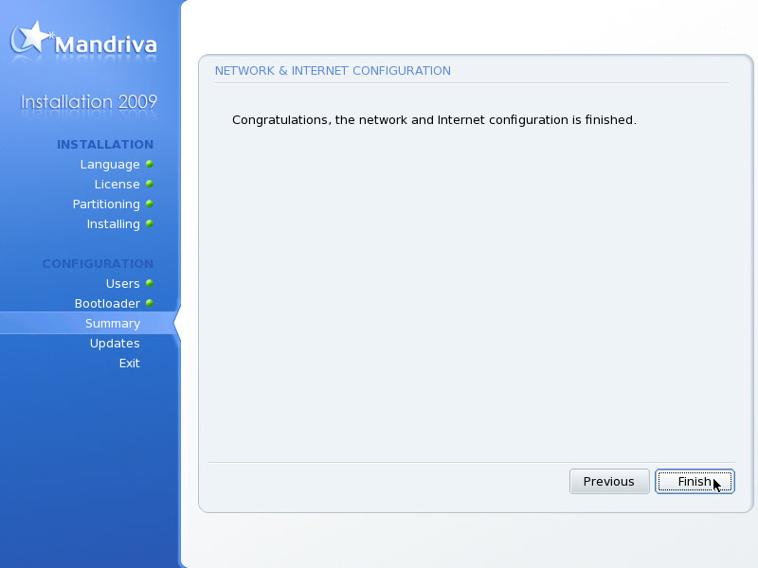Select the Updates step in sidebar

tap(115, 343)
